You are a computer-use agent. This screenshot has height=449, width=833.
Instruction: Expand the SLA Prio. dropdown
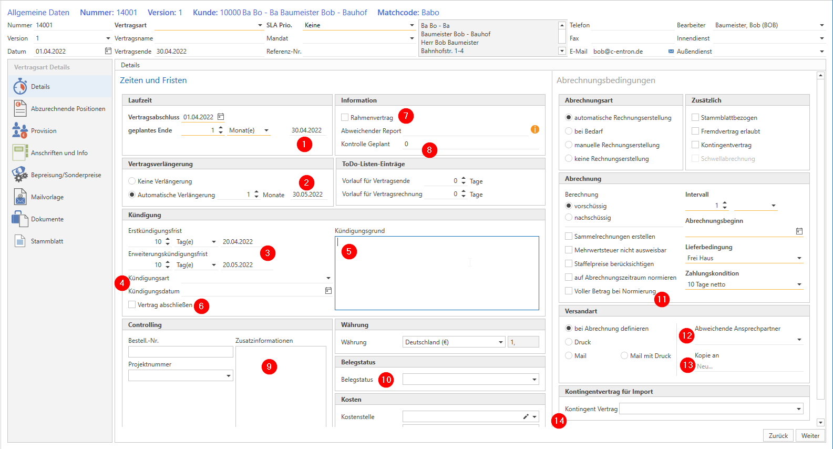(412, 25)
